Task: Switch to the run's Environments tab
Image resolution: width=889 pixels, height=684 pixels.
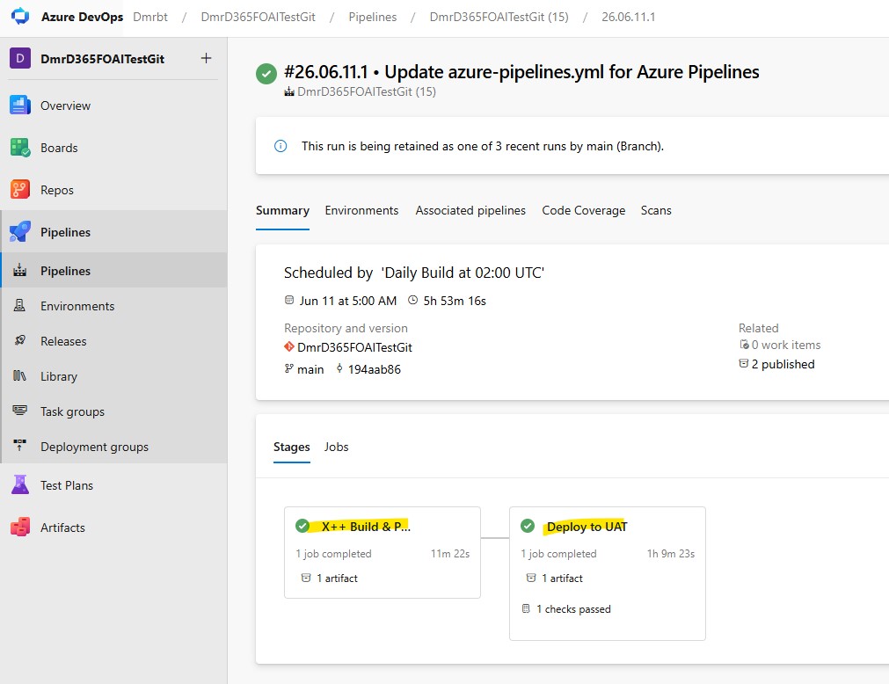Action: [361, 210]
